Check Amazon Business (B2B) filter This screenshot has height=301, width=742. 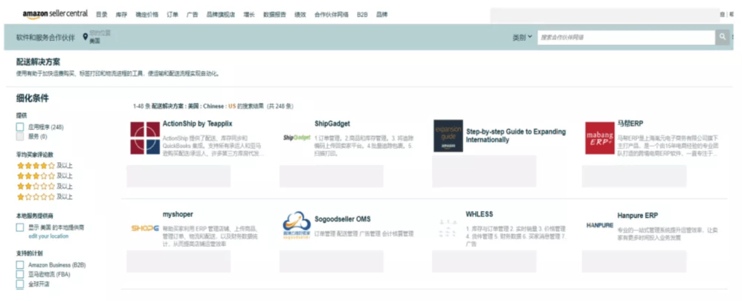tap(20, 265)
